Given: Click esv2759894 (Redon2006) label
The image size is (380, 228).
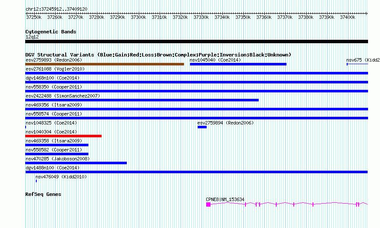Looking at the screenshot, I should [225, 123].
